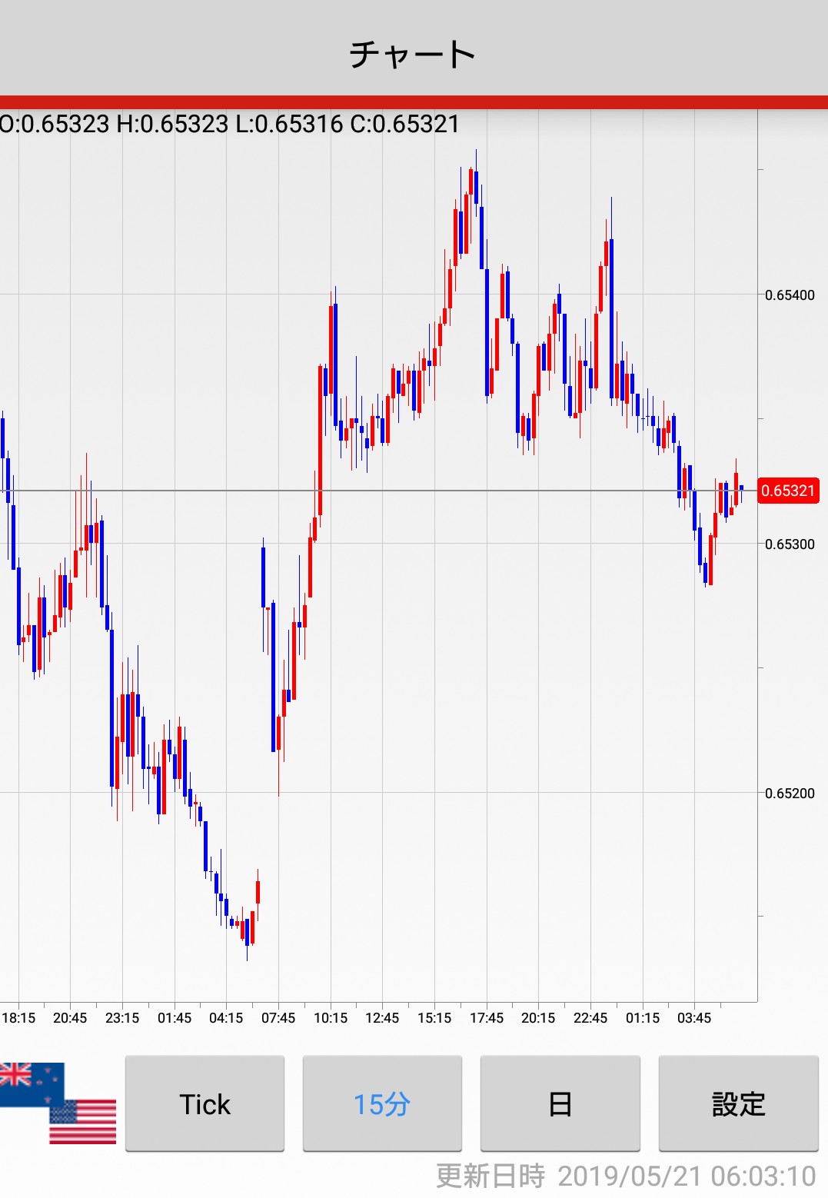Select the 22:45 time axis label
The image size is (828, 1198).
[590, 1018]
